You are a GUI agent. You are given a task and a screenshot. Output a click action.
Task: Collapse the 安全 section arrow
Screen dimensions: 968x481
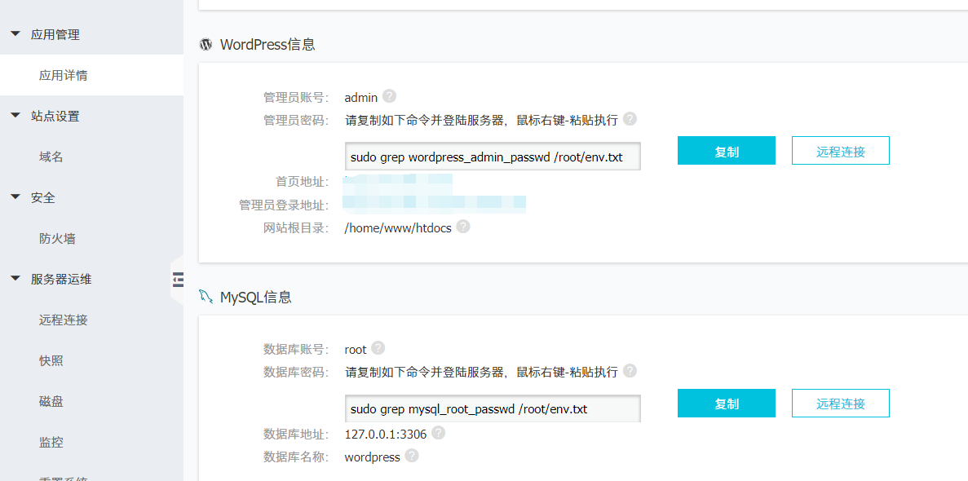coord(15,197)
